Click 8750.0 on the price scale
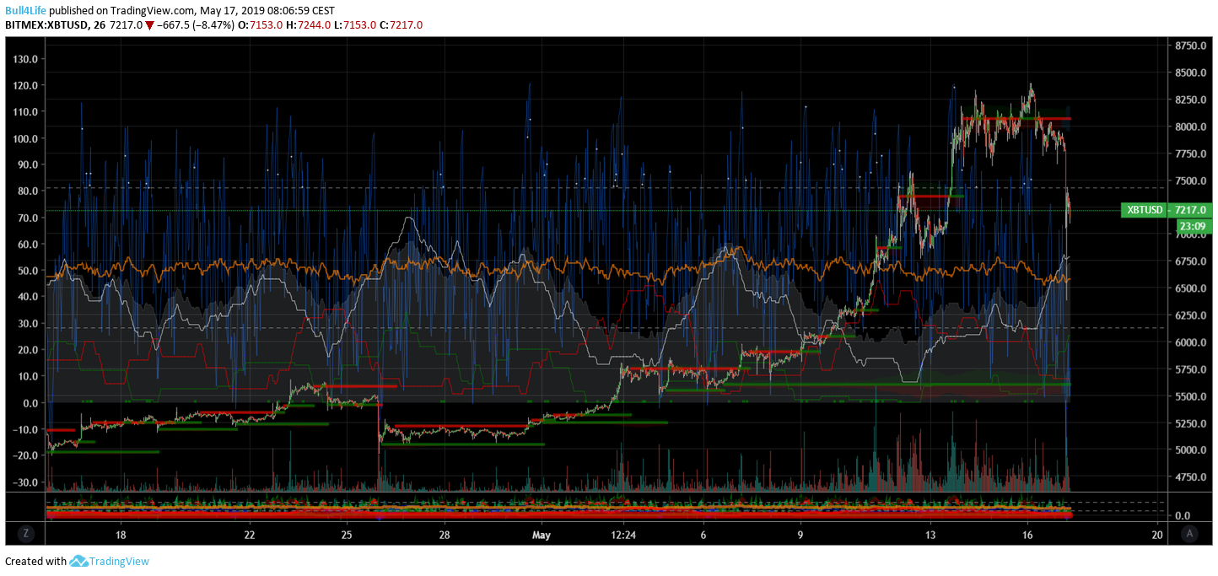 click(1191, 46)
